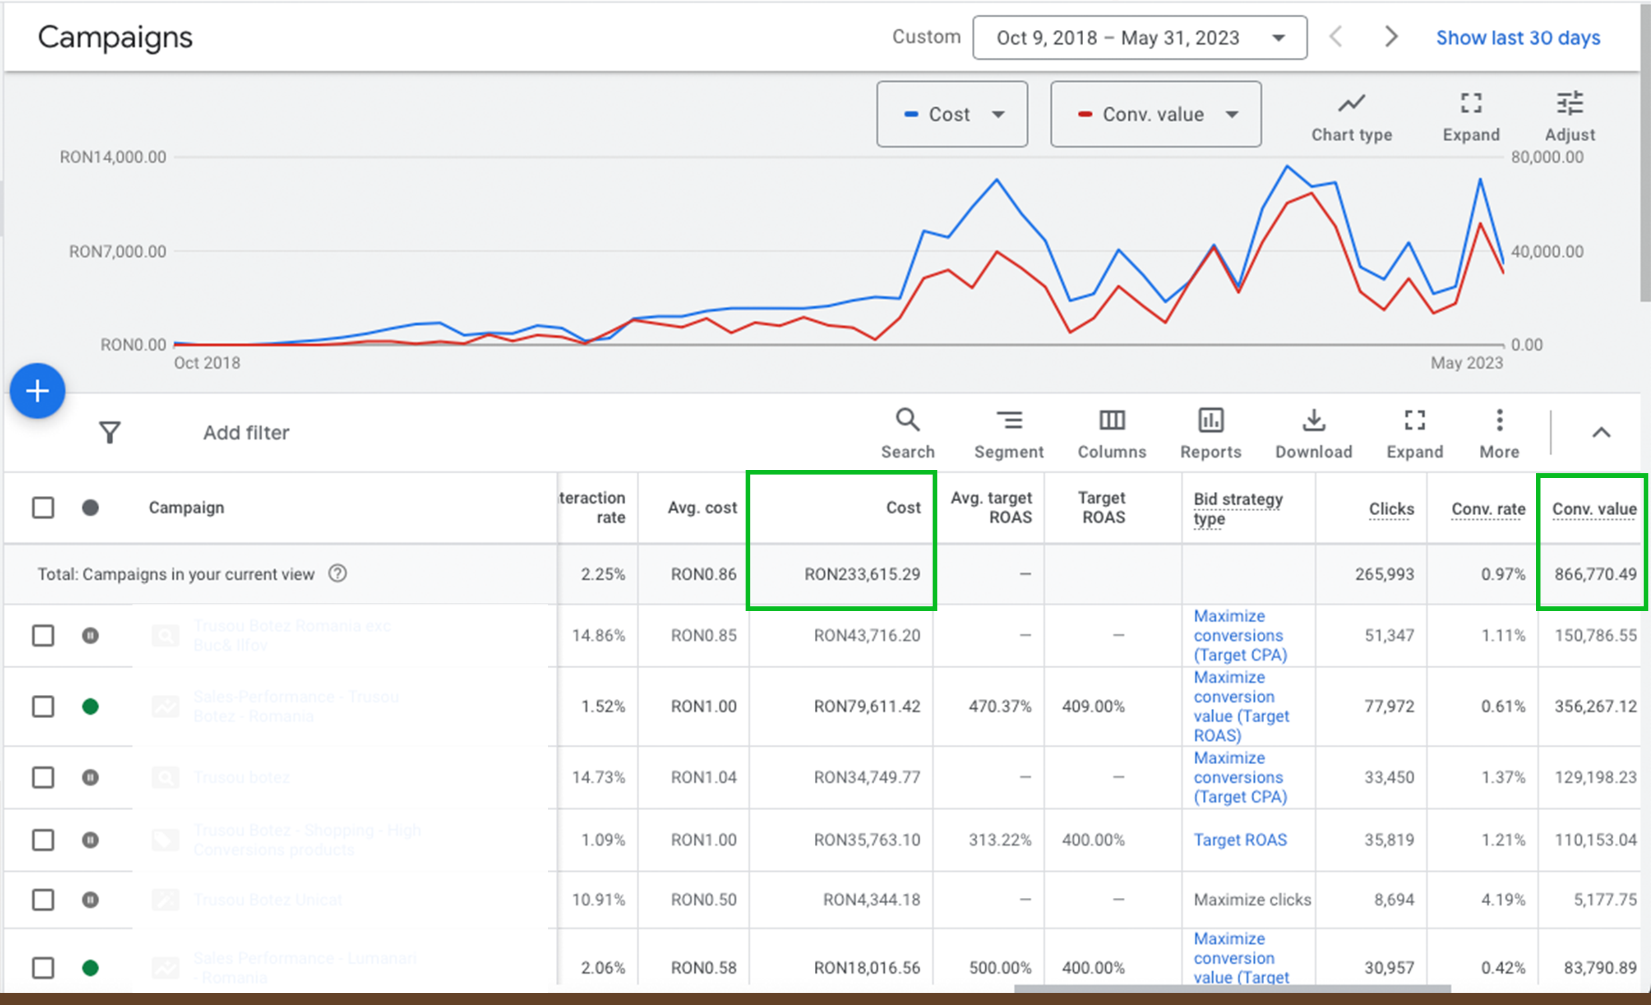
Task: Go to previous date range
Action: pyautogui.click(x=1335, y=37)
